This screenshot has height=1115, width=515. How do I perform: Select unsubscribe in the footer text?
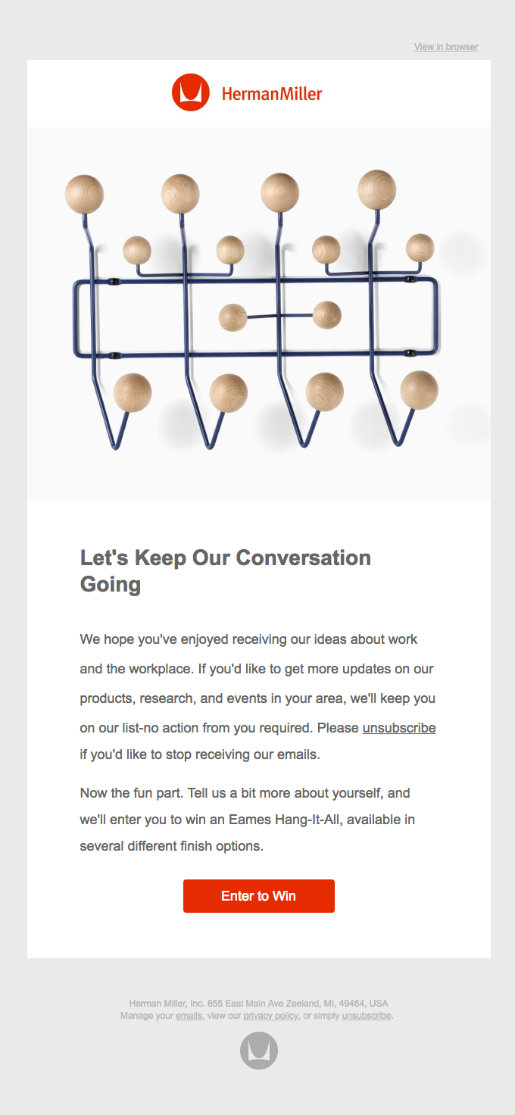point(366,1015)
